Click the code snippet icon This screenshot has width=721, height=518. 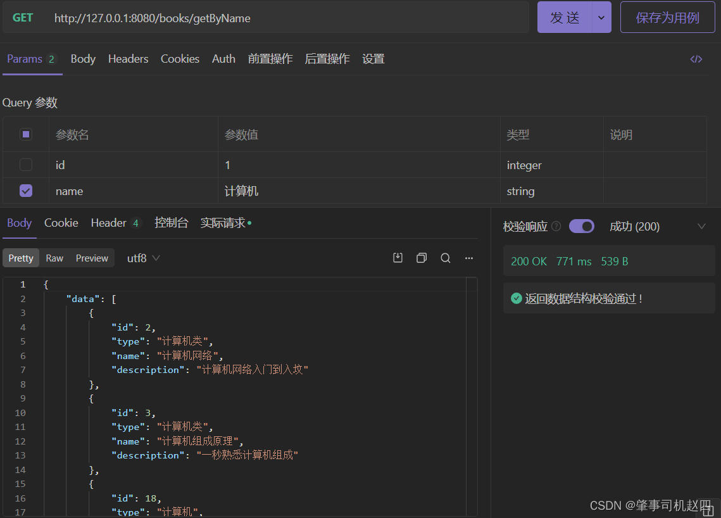pos(696,59)
